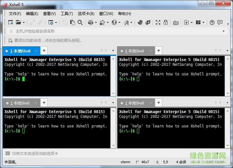Add a new tab in the top-left pane
Image resolution: width=233 pixels, height=168 pixels.
pyautogui.click(x=44, y=50)
